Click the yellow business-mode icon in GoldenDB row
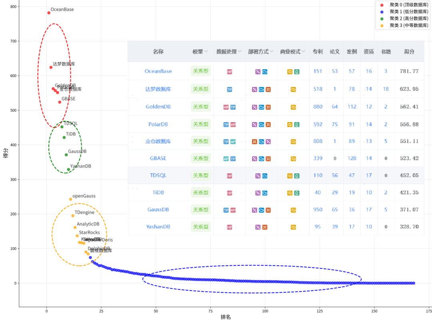 point(294,107)
